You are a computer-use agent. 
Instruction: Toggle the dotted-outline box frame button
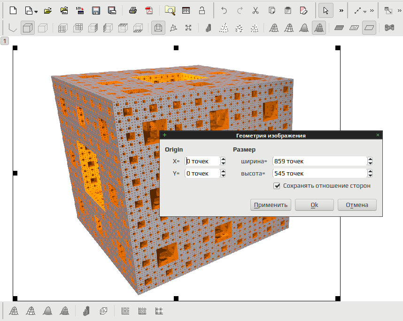43,28
